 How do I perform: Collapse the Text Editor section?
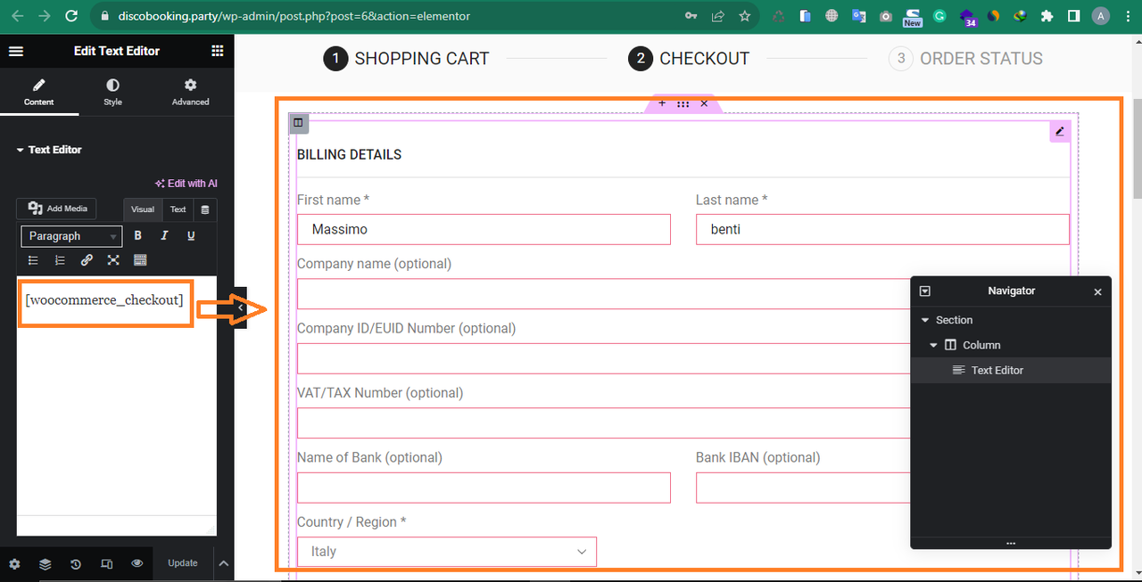[49, 150]
